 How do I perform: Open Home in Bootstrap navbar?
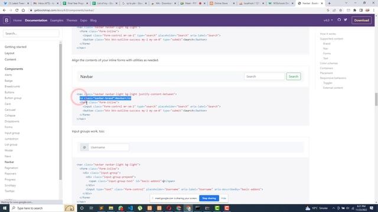coord(17,21)
